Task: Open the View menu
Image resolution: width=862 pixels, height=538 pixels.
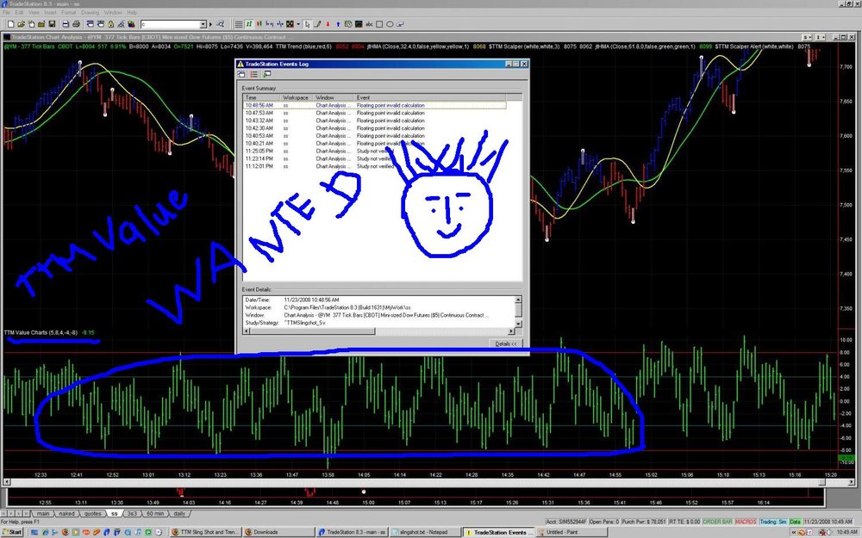Action: tap(34, 12)
